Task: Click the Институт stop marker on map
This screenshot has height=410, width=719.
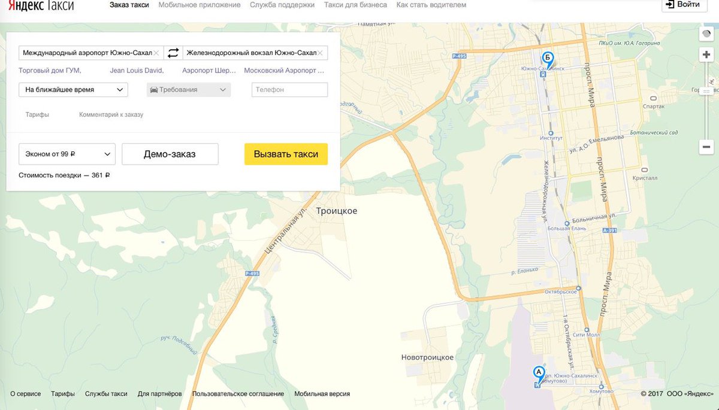Action: (x=551, y=133)
